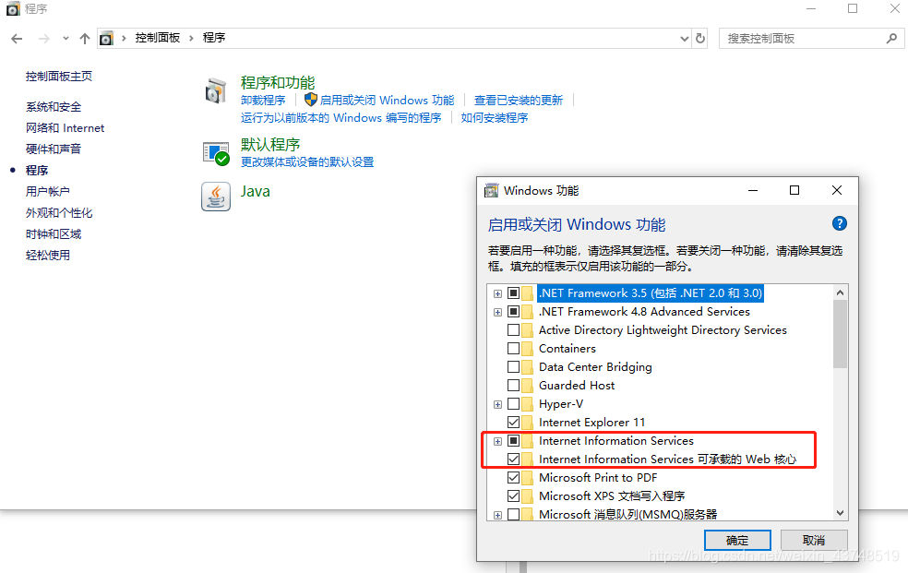The image size is (908, 573).
Task: Click the 卸载程序 link
Action: click(263, 101)
